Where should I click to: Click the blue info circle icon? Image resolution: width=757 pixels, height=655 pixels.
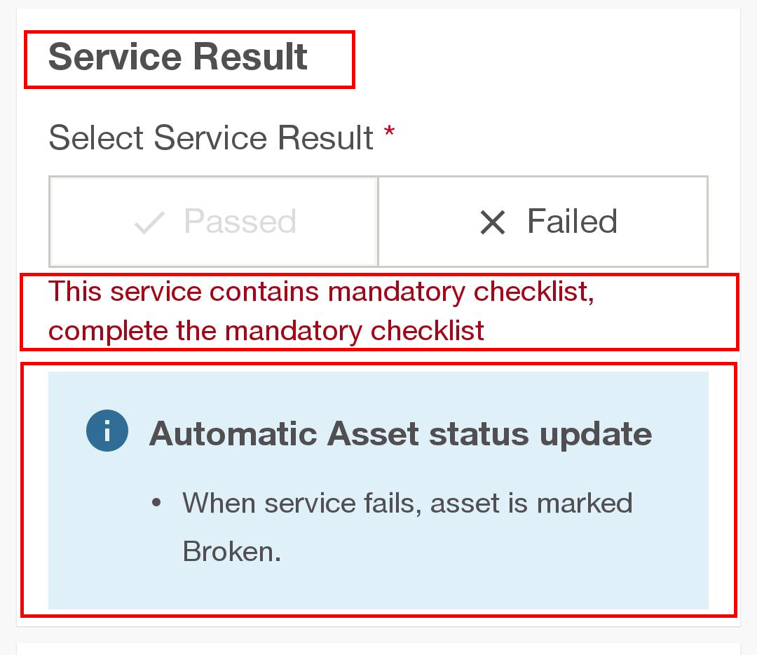pos(107,431)
